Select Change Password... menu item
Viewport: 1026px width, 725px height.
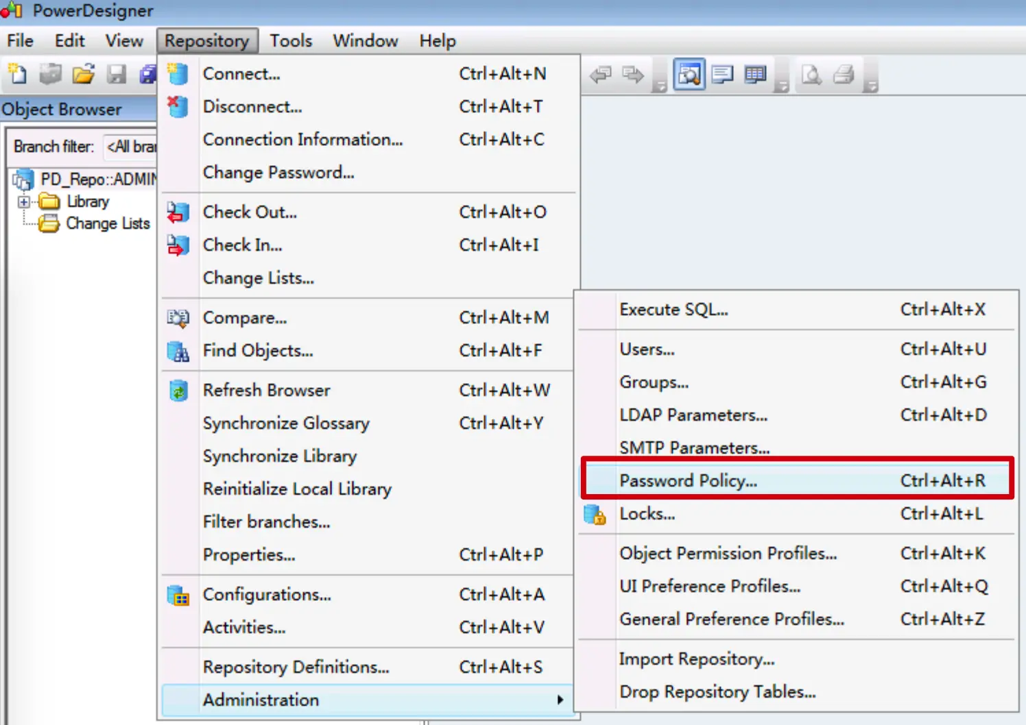(368, 173)
